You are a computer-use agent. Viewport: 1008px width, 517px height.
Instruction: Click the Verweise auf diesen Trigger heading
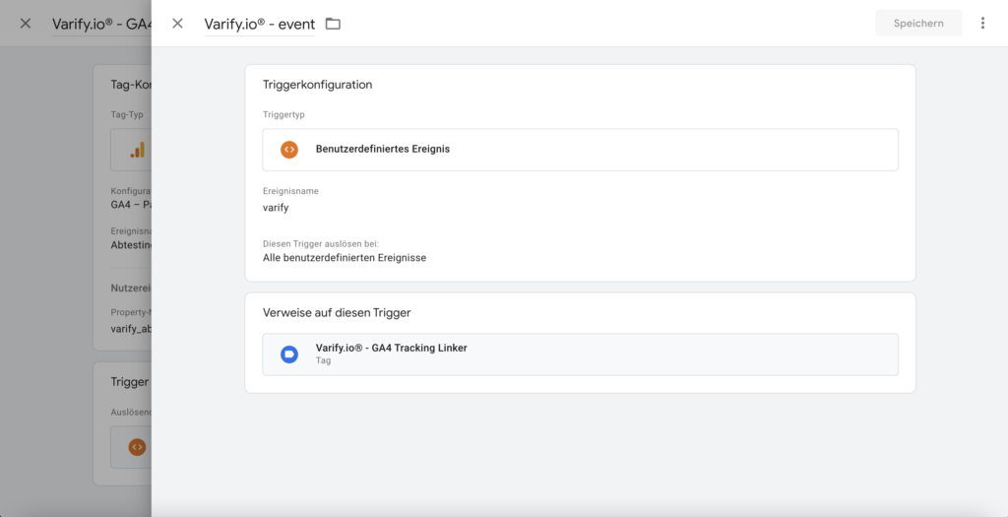tap(337, 313)
